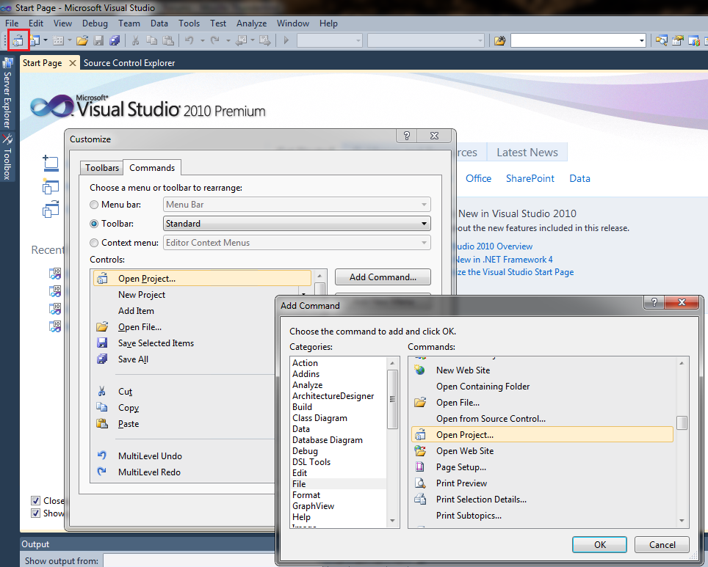Expand the Add Item toolbar dropdown arrow
The image size is (708, 567).
70,40
